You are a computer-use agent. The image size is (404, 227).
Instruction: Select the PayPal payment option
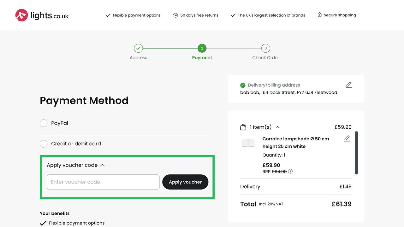(x=44, y=123)
